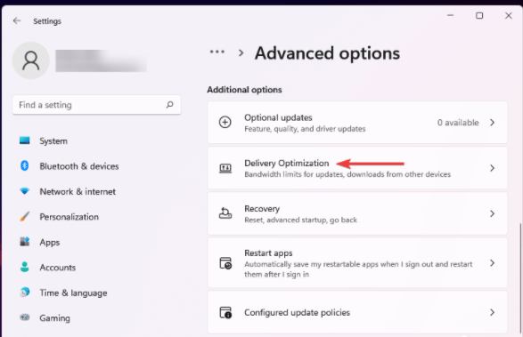Click the search magnifier icon

(x=170, y=105)
